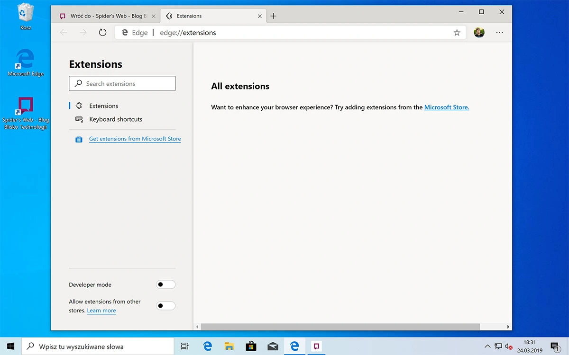Image resolution: width=569 pixels, height=355 pixels.
Task: Close the Extensions tab
Action: [x=259, y=16]
